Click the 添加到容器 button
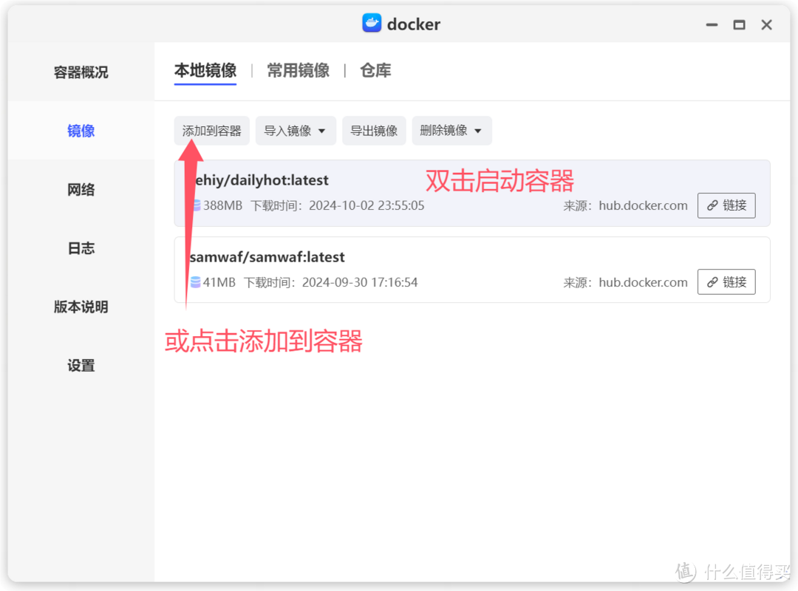This screenshot has width=798, height=591. coord(211,131)
